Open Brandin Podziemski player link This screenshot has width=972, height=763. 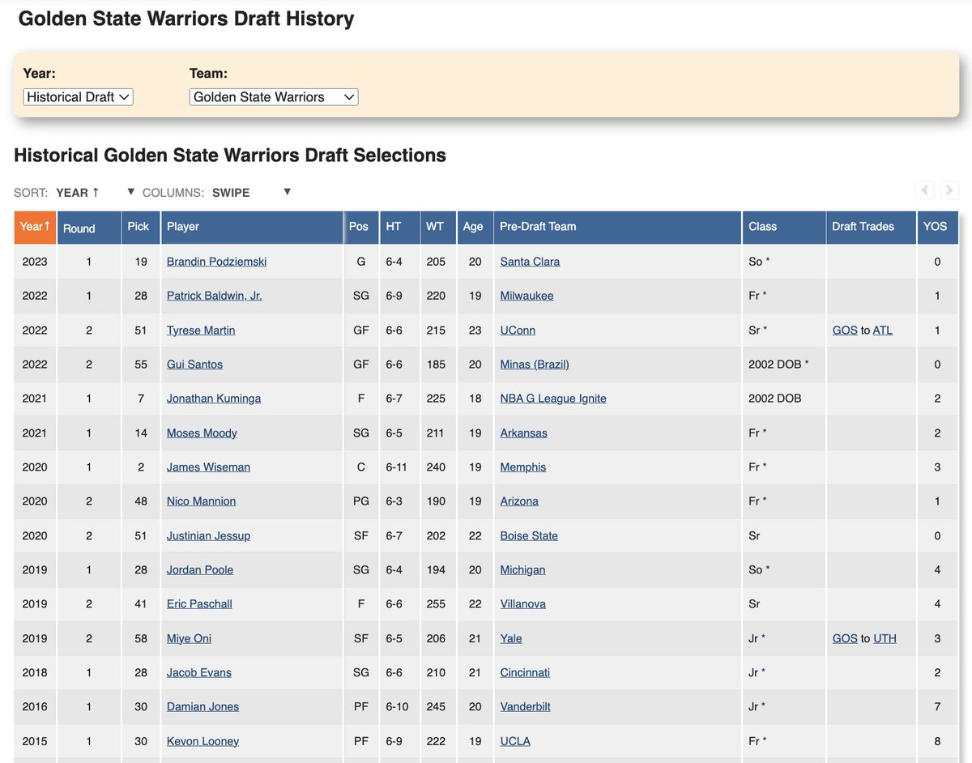[216, 262]
